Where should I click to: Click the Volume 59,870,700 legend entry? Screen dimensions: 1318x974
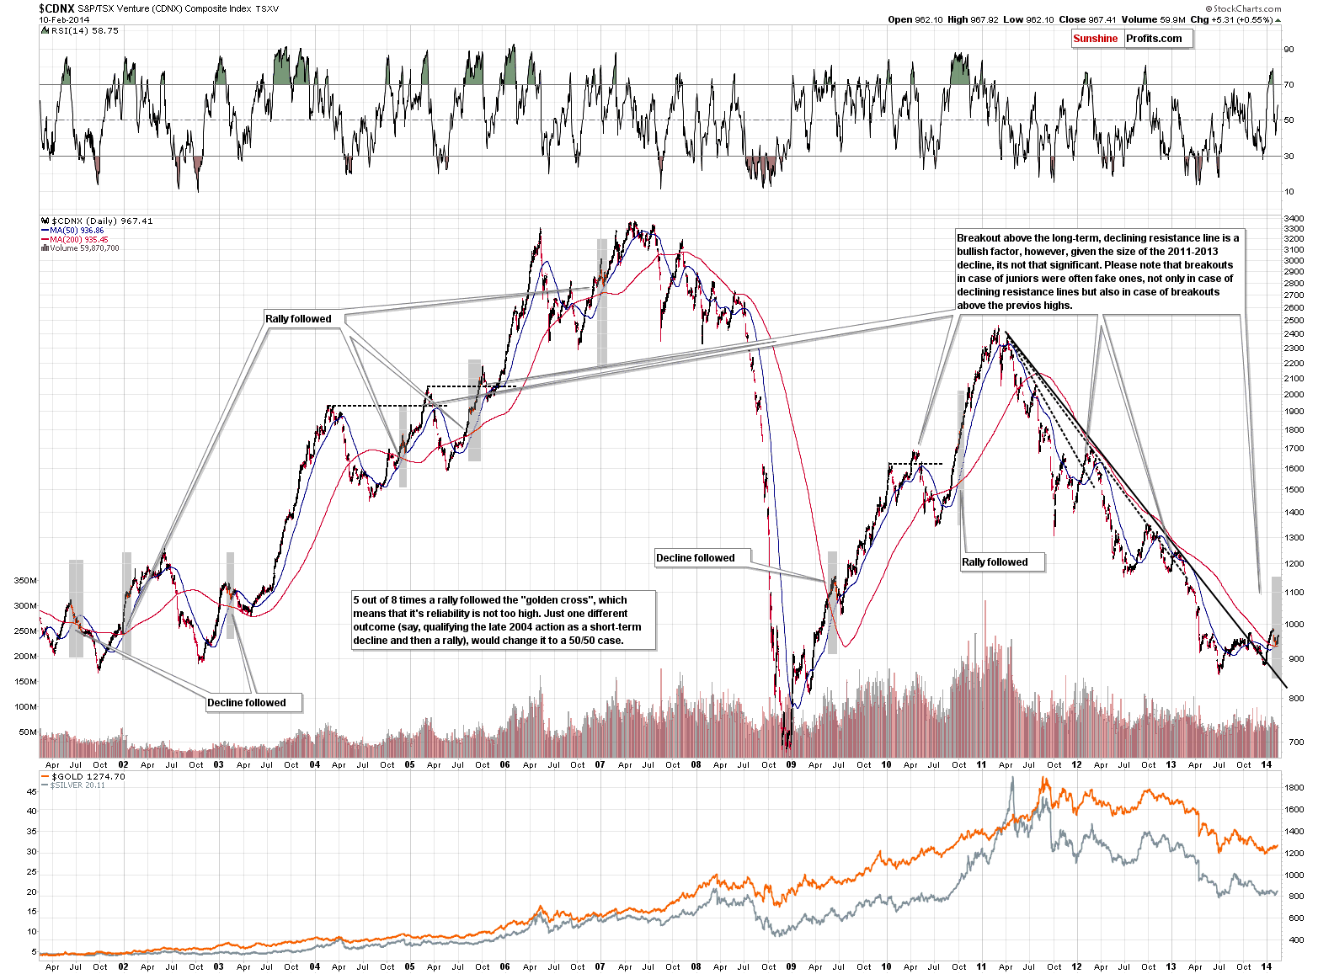coord(80,248)
